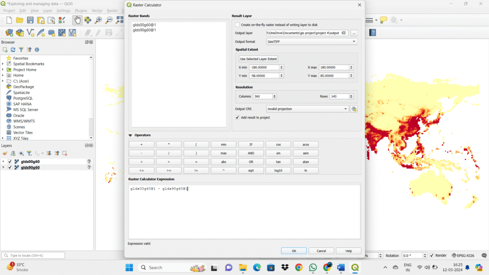Click the X min value field
This screenshot has width=489, height=275.
coord(264,67)
